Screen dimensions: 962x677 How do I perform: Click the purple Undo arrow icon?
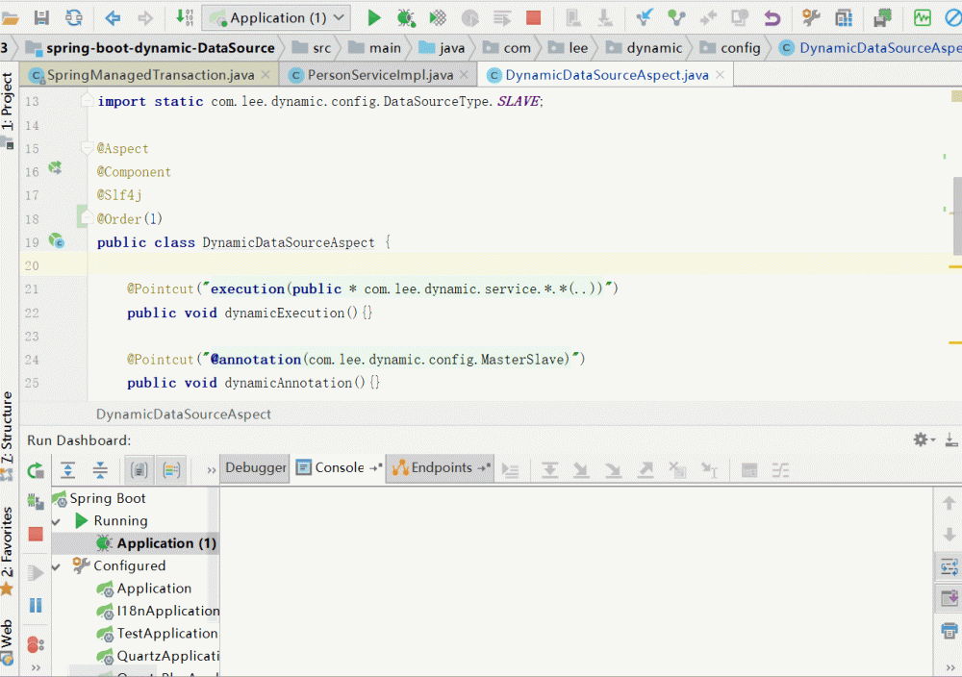pos(772,17)
